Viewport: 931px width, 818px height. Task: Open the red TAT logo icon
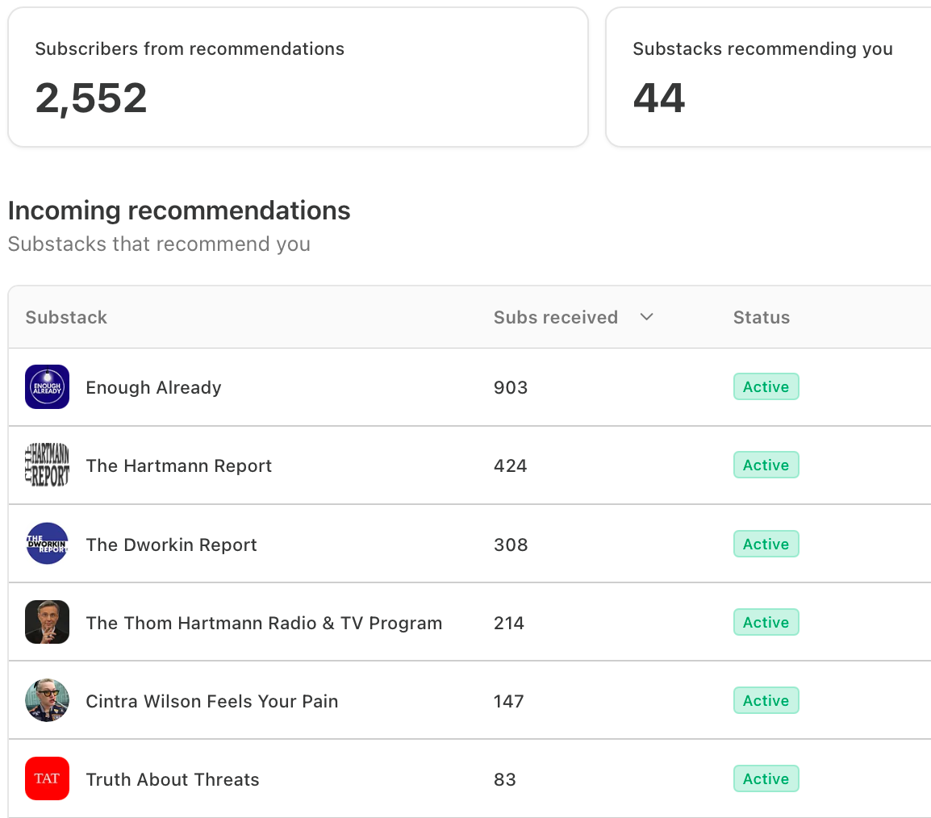(x=47, y=778)
